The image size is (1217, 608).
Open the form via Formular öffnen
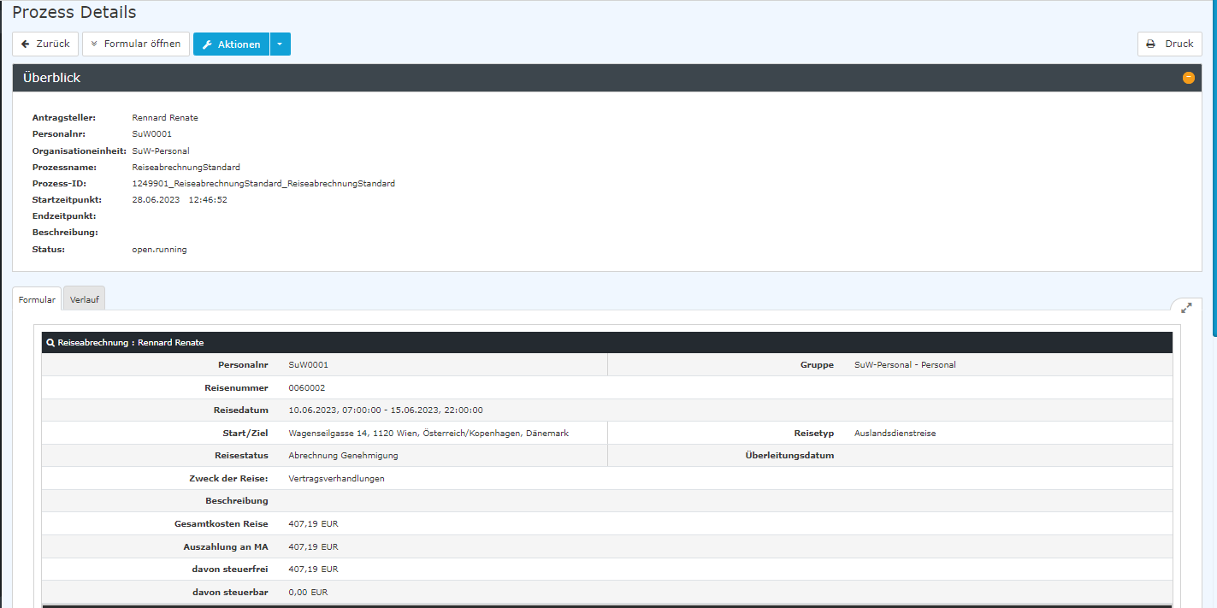pos(135,44)
